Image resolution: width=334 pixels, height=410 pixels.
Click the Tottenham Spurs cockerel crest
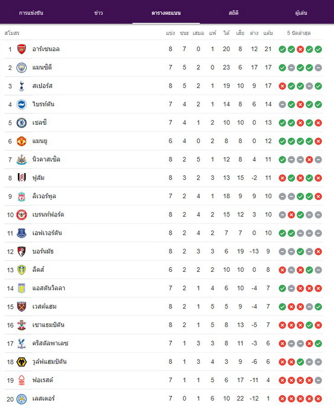click(21, 86)
